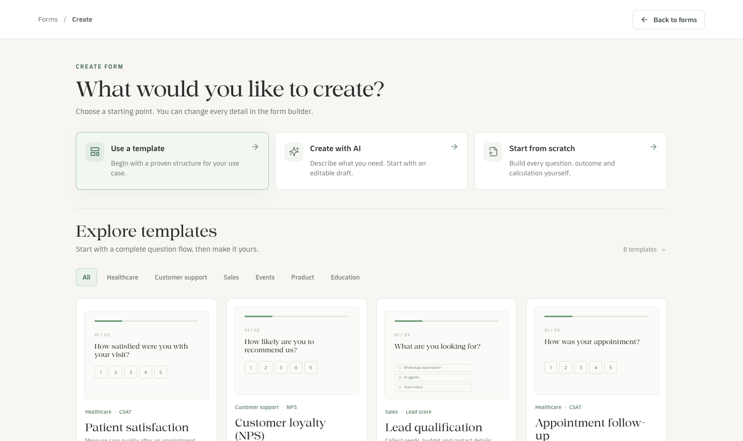
Task: Click the Start from scratch document icon
Action: [x=493, y=152]
